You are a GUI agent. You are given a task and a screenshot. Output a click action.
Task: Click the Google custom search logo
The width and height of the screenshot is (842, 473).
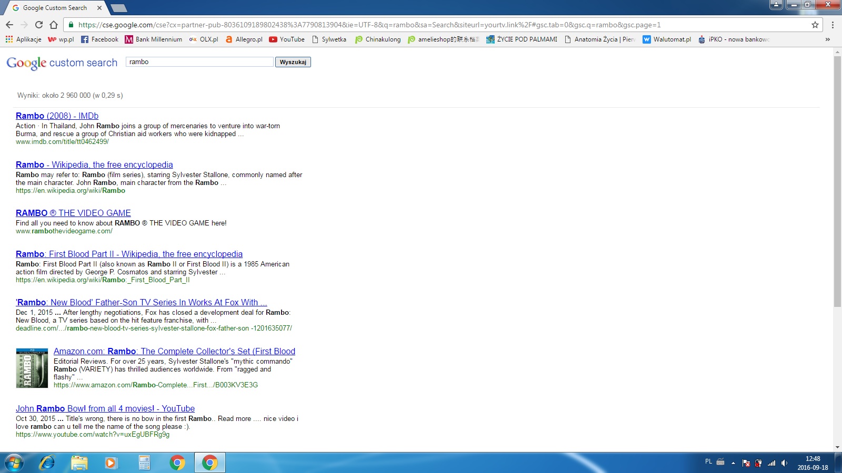coord(62,63)
